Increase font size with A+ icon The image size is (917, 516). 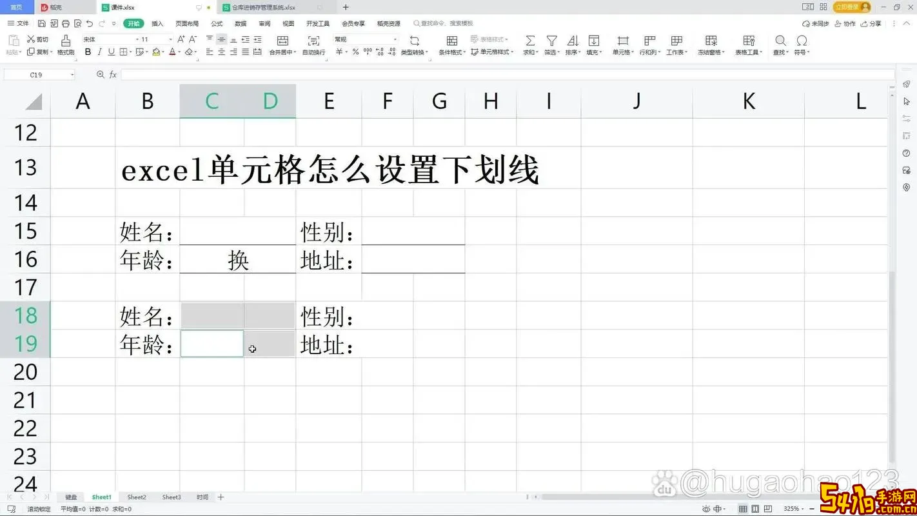tap(181, 39)
